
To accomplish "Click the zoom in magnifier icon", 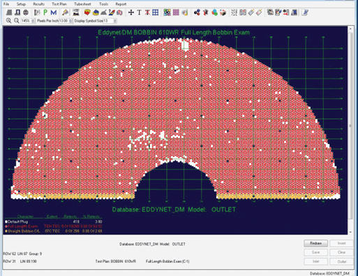I will 8,21.
